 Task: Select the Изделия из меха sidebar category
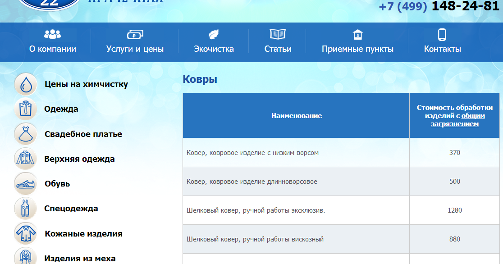[80, 259]
